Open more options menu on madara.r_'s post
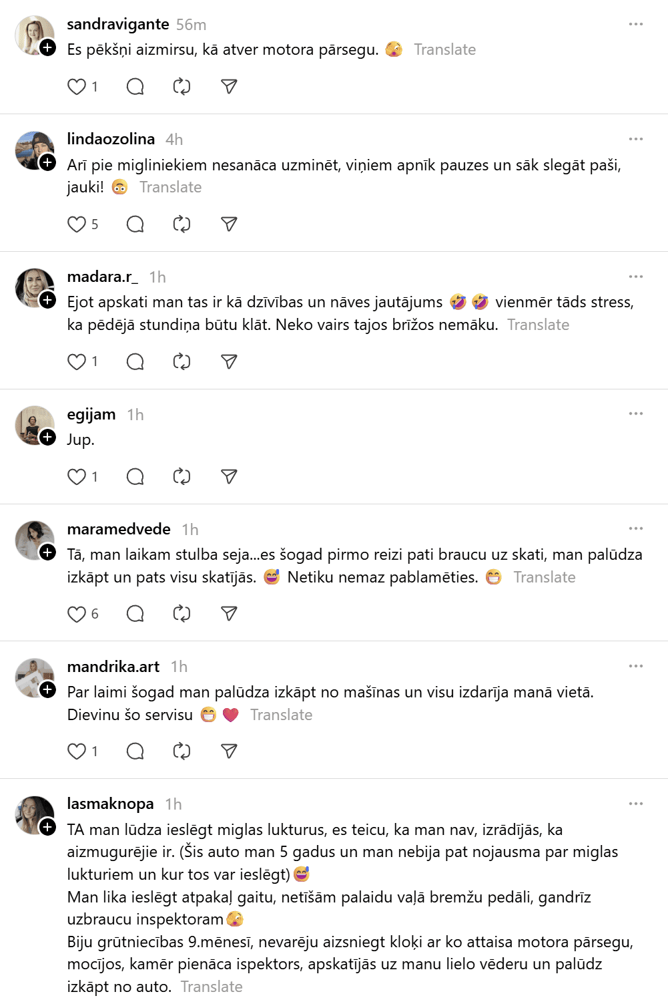 pos(635,277)
